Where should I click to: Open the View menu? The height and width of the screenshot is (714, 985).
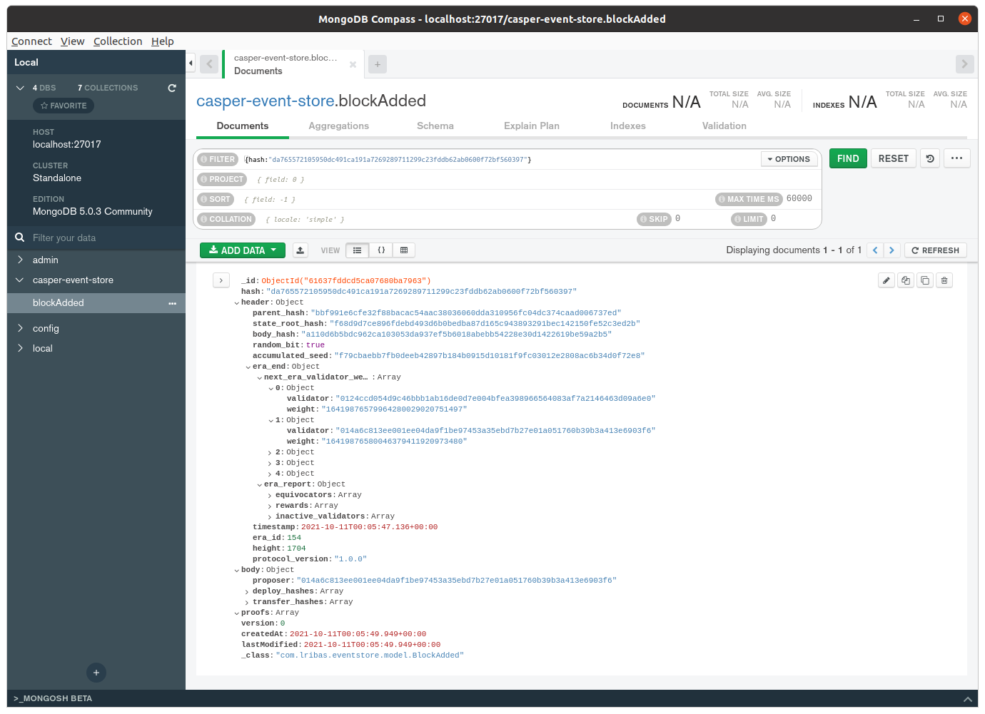(73, 41)
